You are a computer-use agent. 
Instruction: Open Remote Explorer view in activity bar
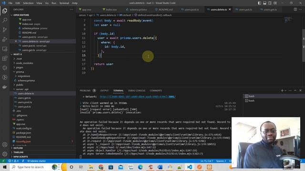pos(5,49)
